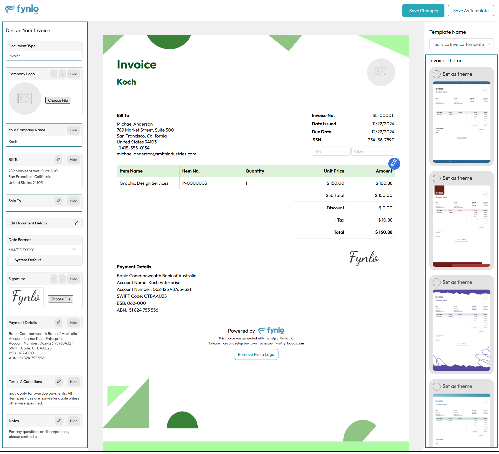
Task: Open Edit Document Details pencil icon
Action: click(77, 223)
